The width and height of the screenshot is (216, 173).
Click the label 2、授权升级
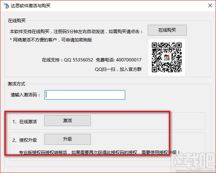(25, 140)
